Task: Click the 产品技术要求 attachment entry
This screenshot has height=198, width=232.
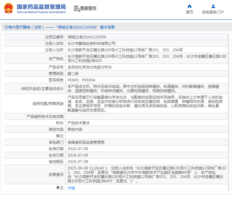Action: (x=78, y=123)
